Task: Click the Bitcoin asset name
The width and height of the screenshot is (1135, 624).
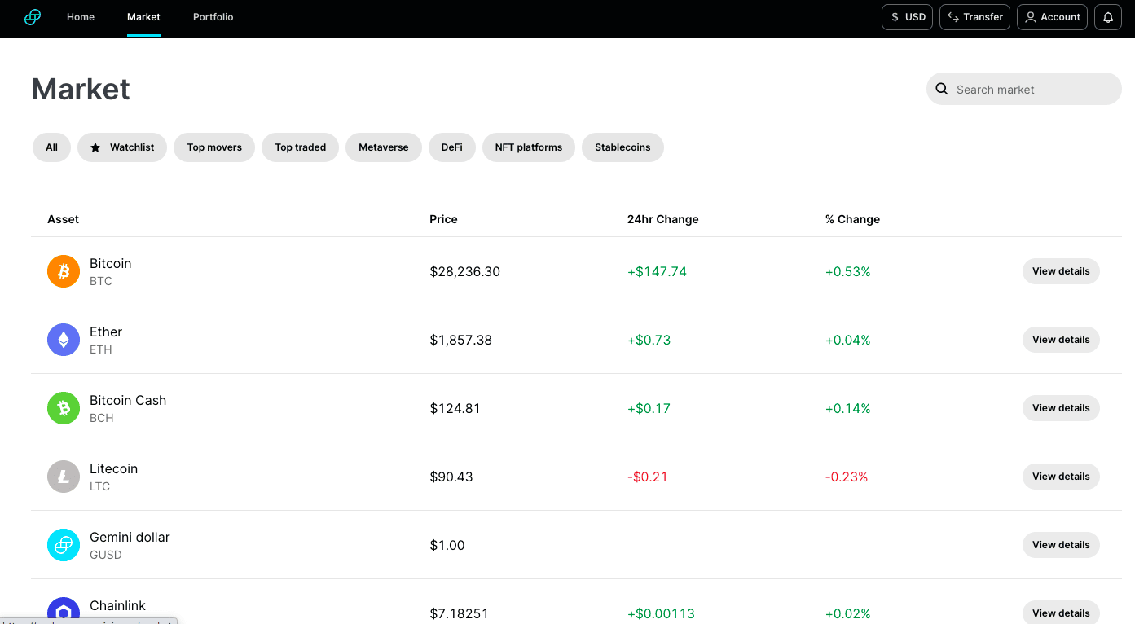Action: click(x=110, y=263)
